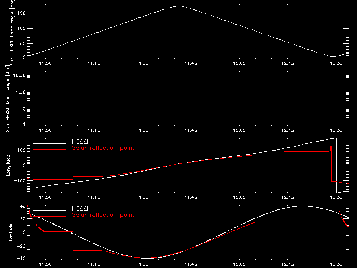This screenshot has width=357, height=268.
Task: Click white HESSI legend line in Longitude plot
Action: pos(50,143)
